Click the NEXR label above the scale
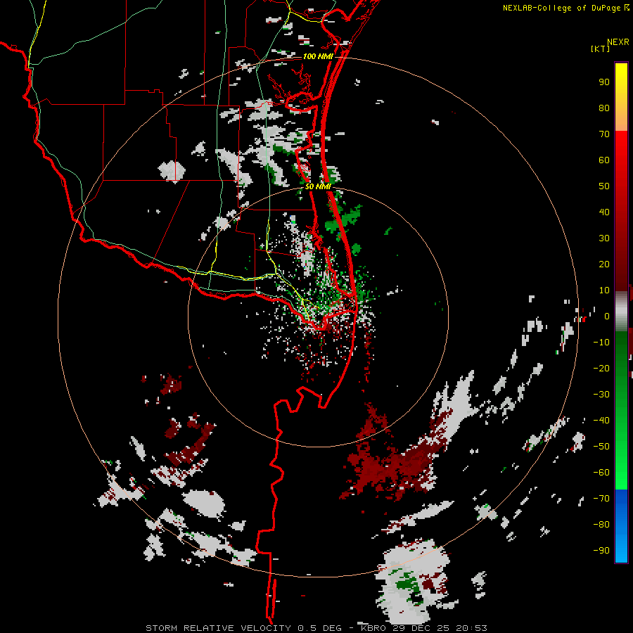633x633 pixels. click(x=618, y=42)
